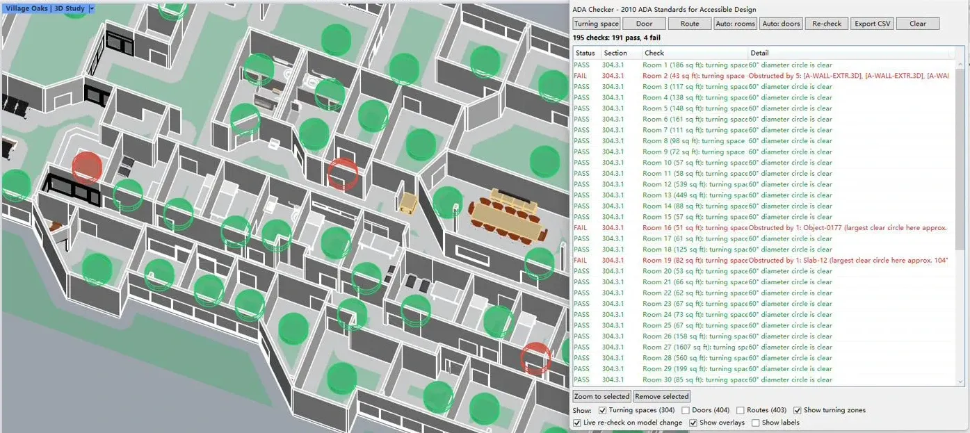Click the Re-check button
Image resolution: width=970 pixels, height=433 pixels.
pyautogui.click(x=827, y=24)
